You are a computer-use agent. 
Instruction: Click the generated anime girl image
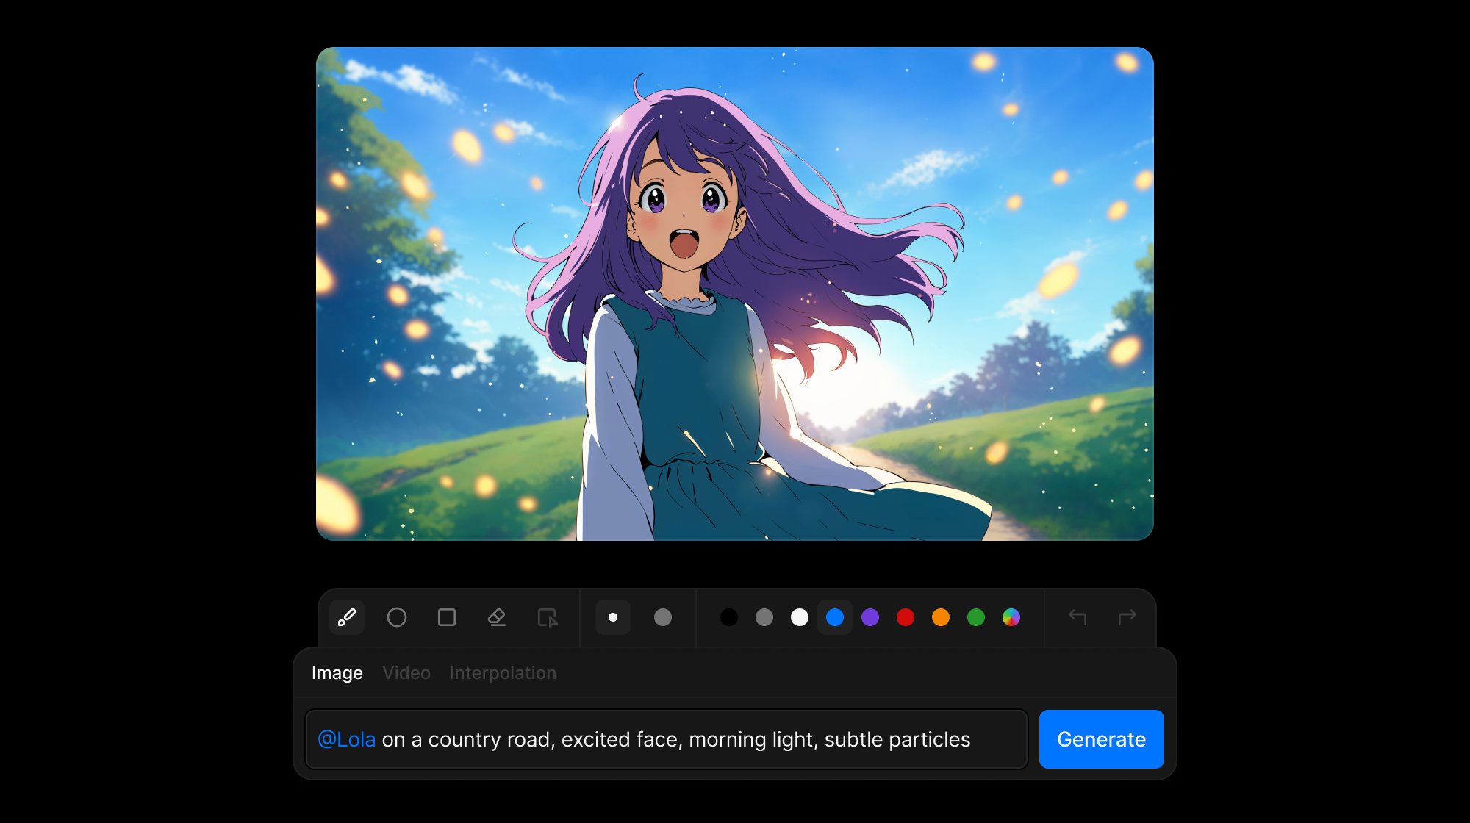pyautogui.click(x=735, y=292)
